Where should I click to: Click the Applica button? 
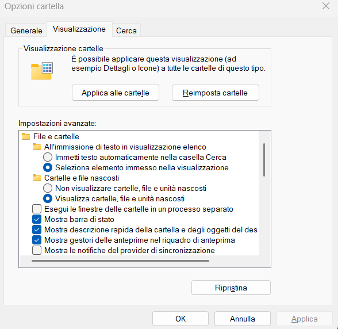click(x=305, y=319)
